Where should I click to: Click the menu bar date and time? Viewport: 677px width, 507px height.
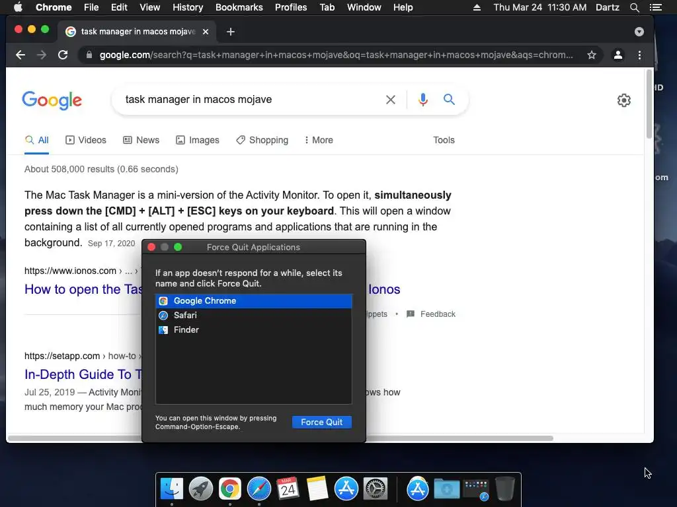point(539,7)
